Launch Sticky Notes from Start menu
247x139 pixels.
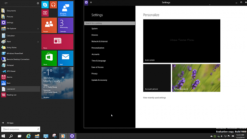tap(20, 47)
